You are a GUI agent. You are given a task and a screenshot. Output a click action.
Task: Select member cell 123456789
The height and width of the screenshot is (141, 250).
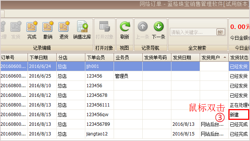coord(99,124)
